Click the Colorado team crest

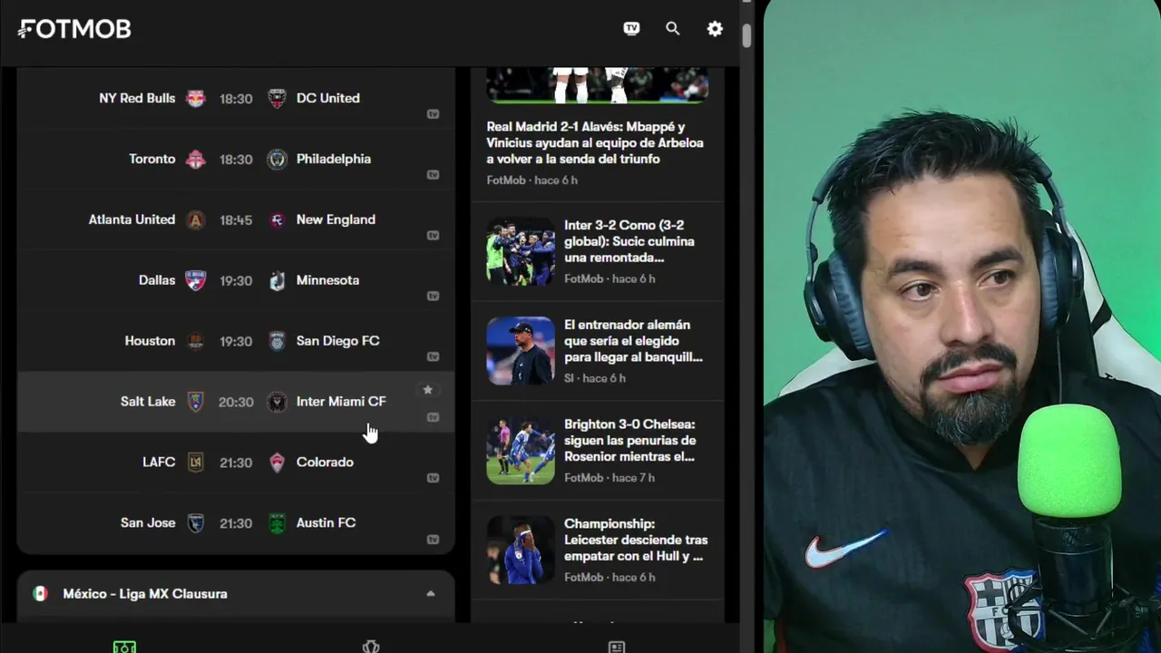coord(277,463)
